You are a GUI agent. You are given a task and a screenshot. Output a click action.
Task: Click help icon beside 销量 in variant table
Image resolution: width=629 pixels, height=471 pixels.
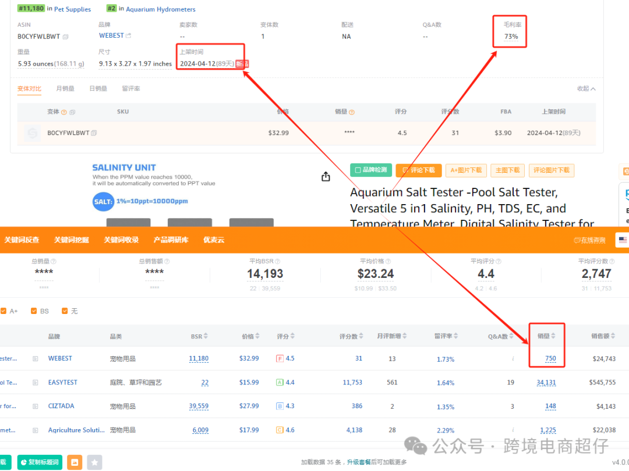click(x=352, y=112)
